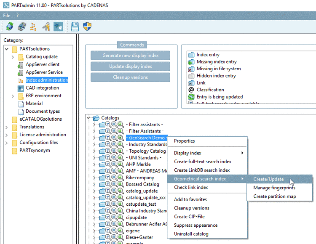Click the orange hierarchy tree toolbar icon
Image resolution: width=316 pixels, height=244 pixels.
click(x=33, y=27)
